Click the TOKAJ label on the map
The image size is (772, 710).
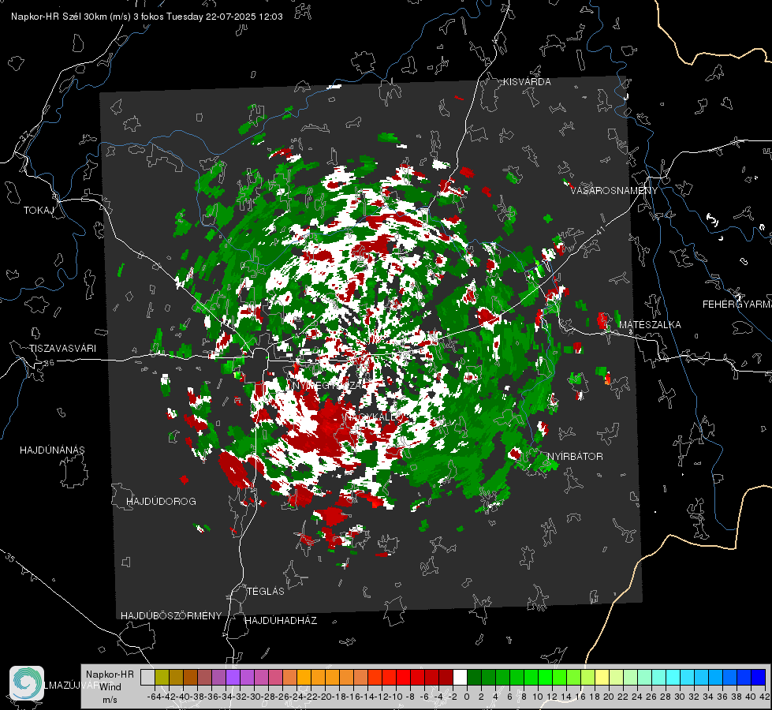click(x=39, y=211)
